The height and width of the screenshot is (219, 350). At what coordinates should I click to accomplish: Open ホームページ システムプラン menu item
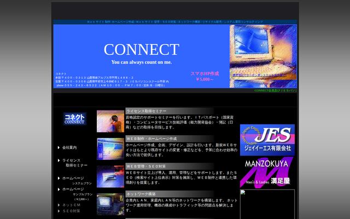coord(77,181)
